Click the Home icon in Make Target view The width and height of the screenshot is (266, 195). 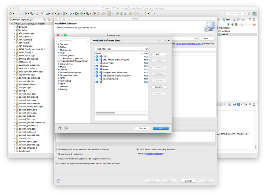pos(241,24)
